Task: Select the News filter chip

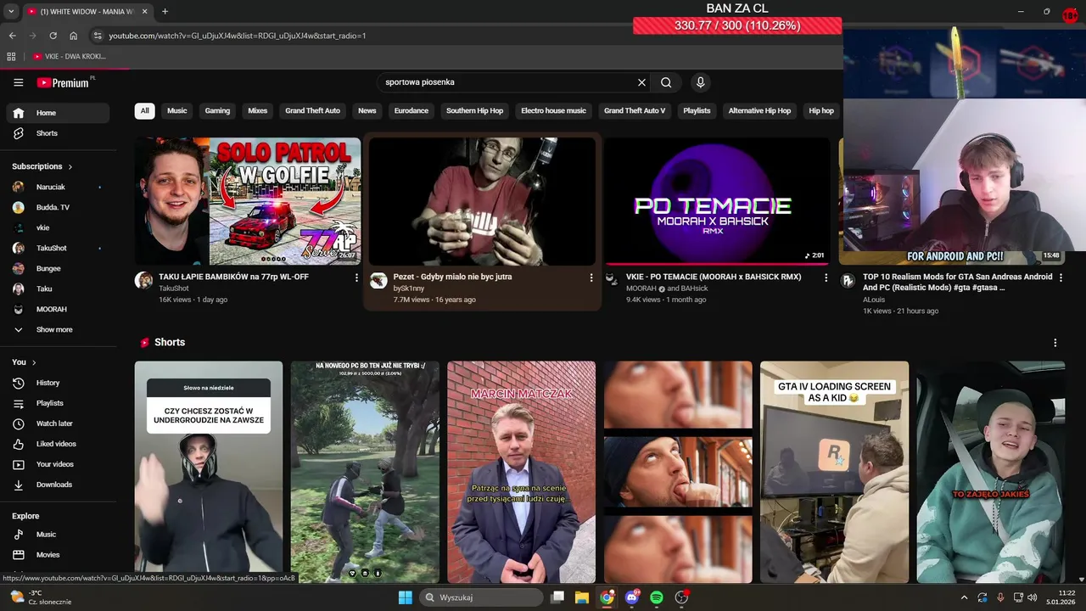Action: tap(367, 110)
